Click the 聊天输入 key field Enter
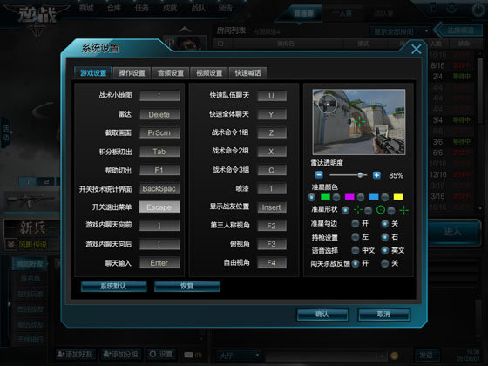The height and width of the screenshot is (366, 488). tap(159, 263)
